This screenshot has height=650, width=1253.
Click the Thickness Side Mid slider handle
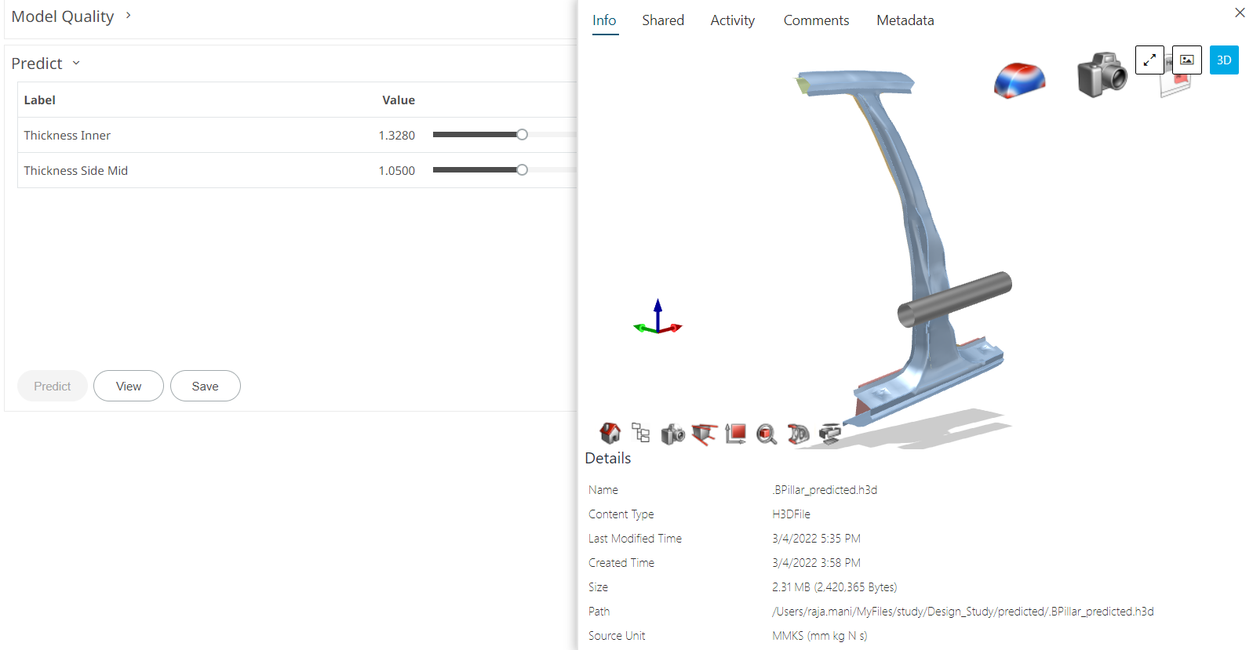tap(522, 170)
